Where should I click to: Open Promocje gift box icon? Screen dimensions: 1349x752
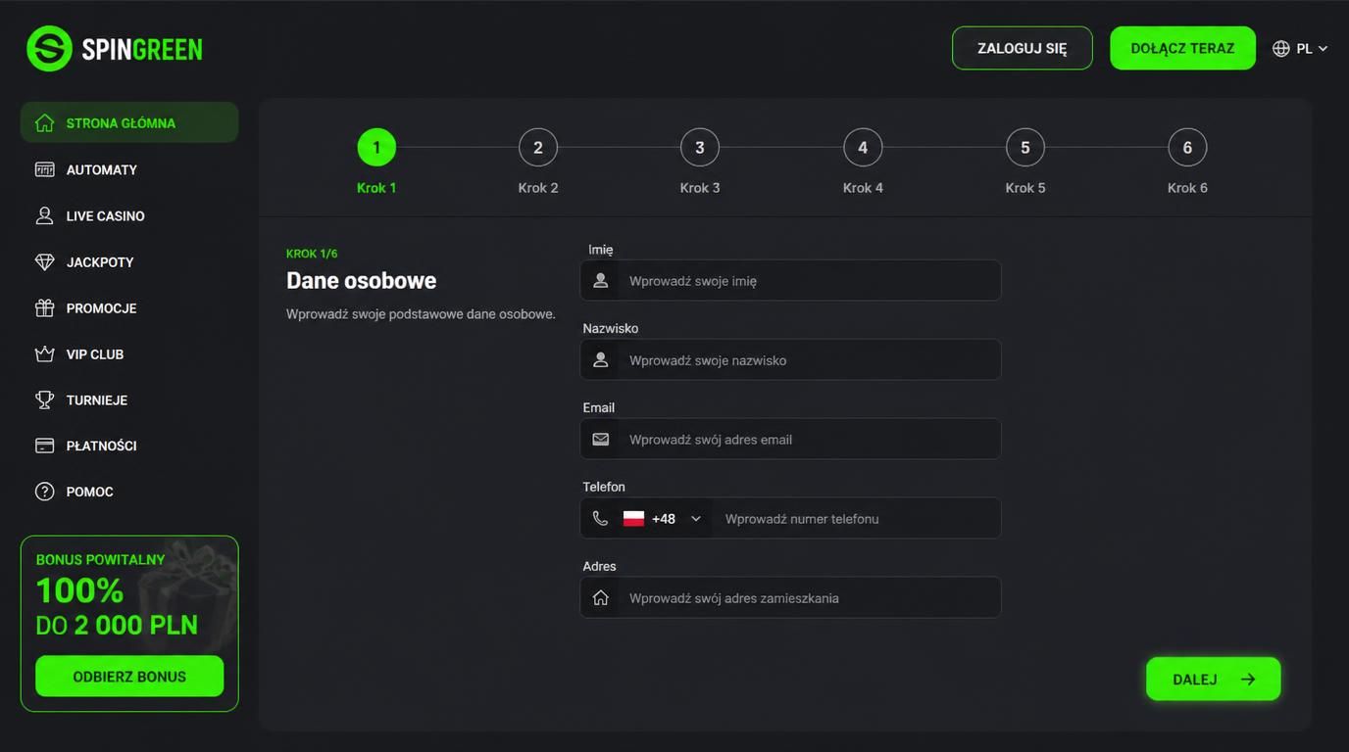coord(44,307)
